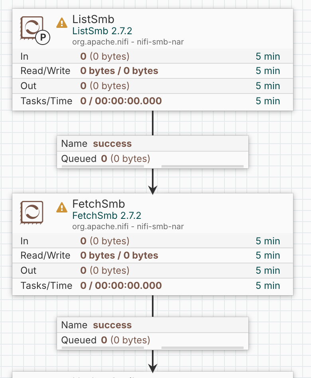Click '5 min' in FetchSmb Read/Write row
The width and height of the screenshot is (311, 378).
[x=268, y=255]
